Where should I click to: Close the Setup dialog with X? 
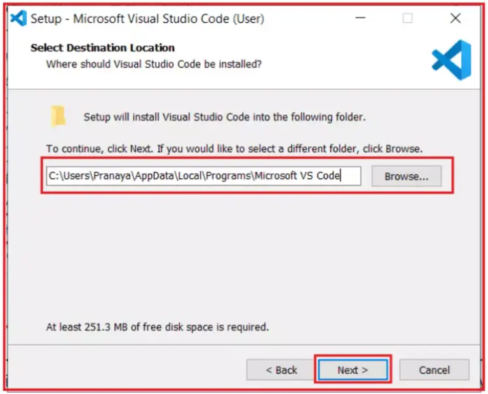455,18
